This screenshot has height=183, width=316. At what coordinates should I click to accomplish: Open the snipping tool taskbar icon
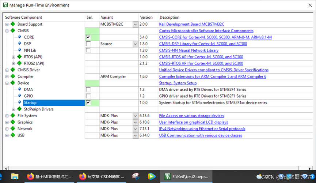tap(136, 176)
